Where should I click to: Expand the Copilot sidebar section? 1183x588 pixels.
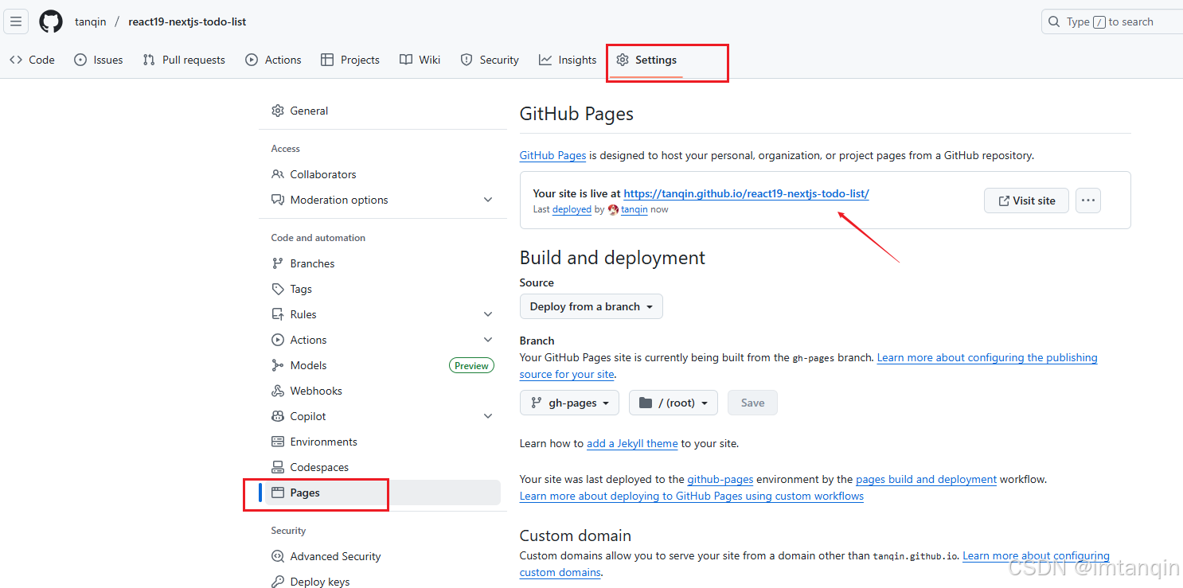click(488, 416)
